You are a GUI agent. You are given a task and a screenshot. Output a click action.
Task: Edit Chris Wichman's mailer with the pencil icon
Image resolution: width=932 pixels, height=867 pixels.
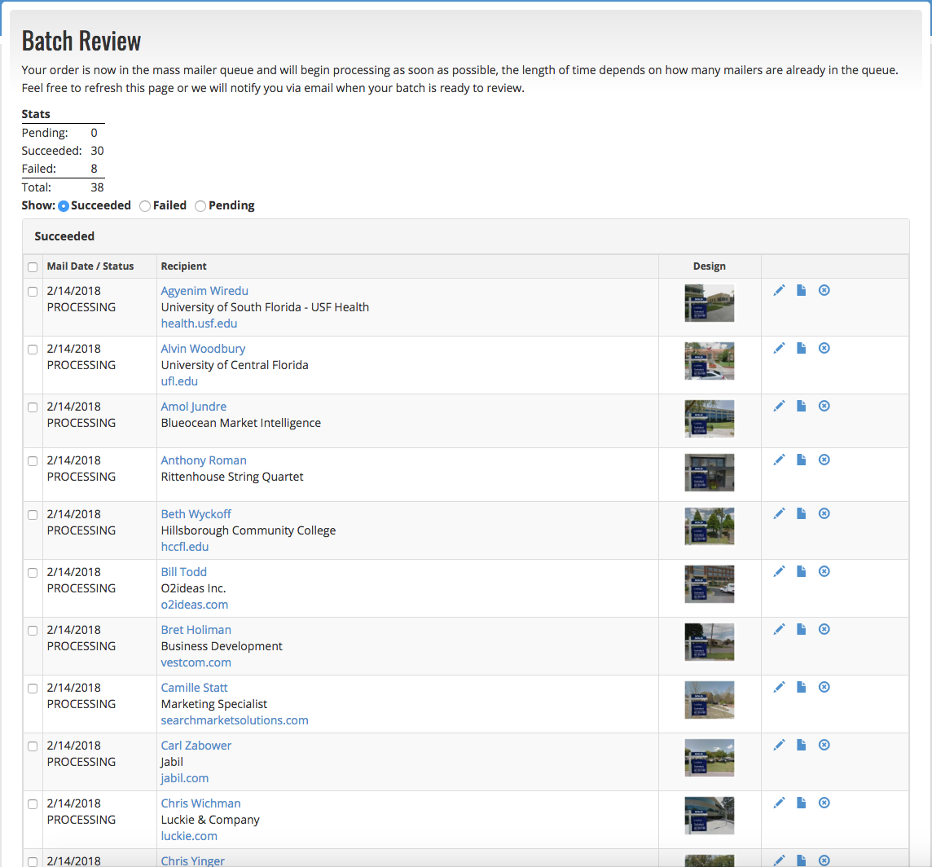(779, 803)
